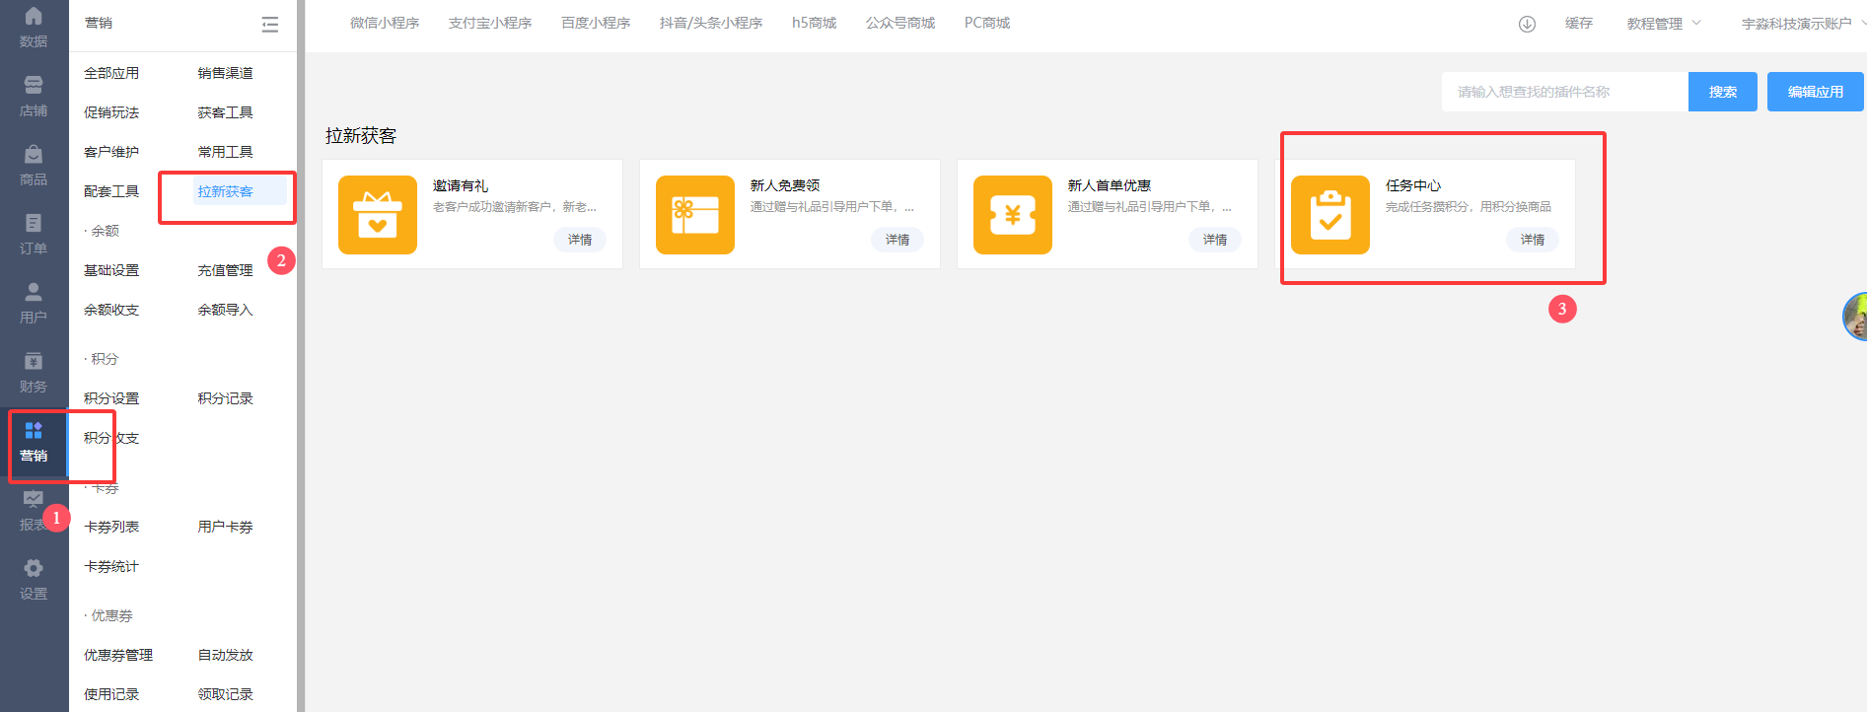Open the 财务 sidebar section

34,373
